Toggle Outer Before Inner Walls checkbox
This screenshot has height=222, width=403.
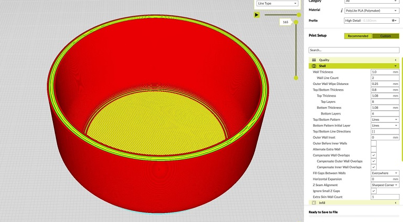(x=373, y=143)
